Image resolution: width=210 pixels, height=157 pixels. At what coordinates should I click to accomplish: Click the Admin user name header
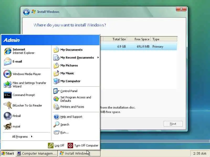point(12,40)
